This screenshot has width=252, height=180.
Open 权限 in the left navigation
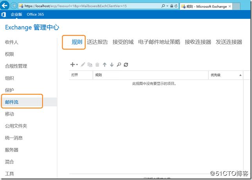[9, 54]
